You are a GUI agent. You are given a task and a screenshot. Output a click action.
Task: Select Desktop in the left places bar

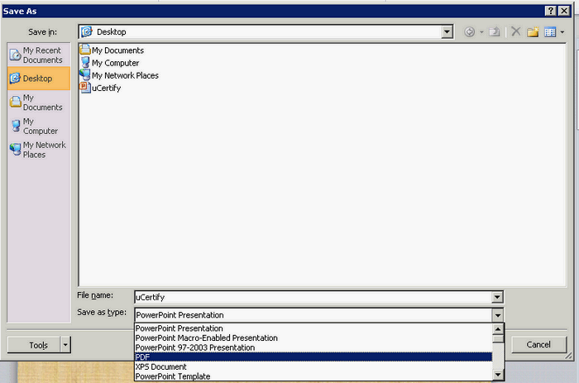37,79
